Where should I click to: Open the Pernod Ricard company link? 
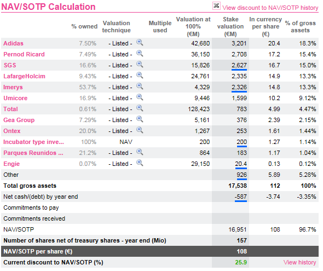pos(24,54)
